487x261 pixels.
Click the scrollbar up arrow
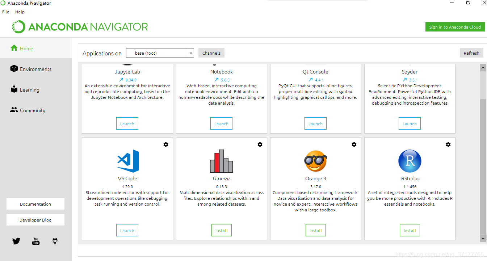click(x=483, y=68)
